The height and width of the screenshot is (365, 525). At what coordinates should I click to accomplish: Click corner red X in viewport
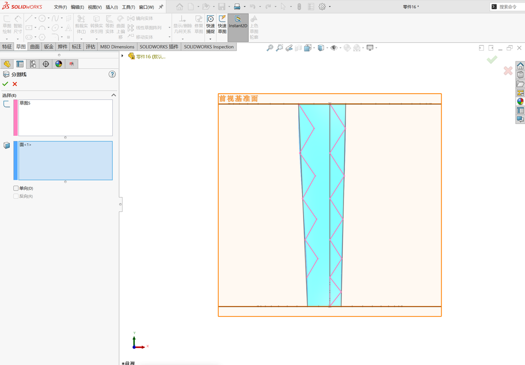click(x=508, y=71)
